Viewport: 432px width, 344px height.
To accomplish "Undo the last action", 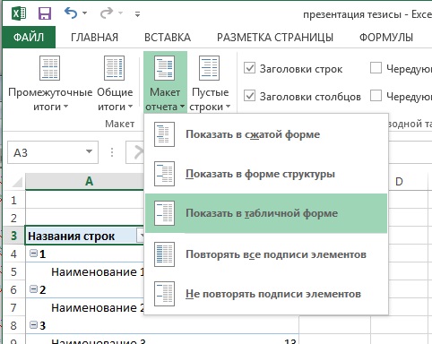I will point(71,13).
